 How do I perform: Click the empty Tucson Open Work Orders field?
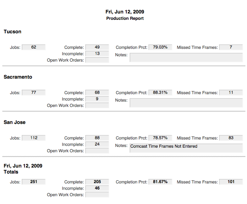97,60
